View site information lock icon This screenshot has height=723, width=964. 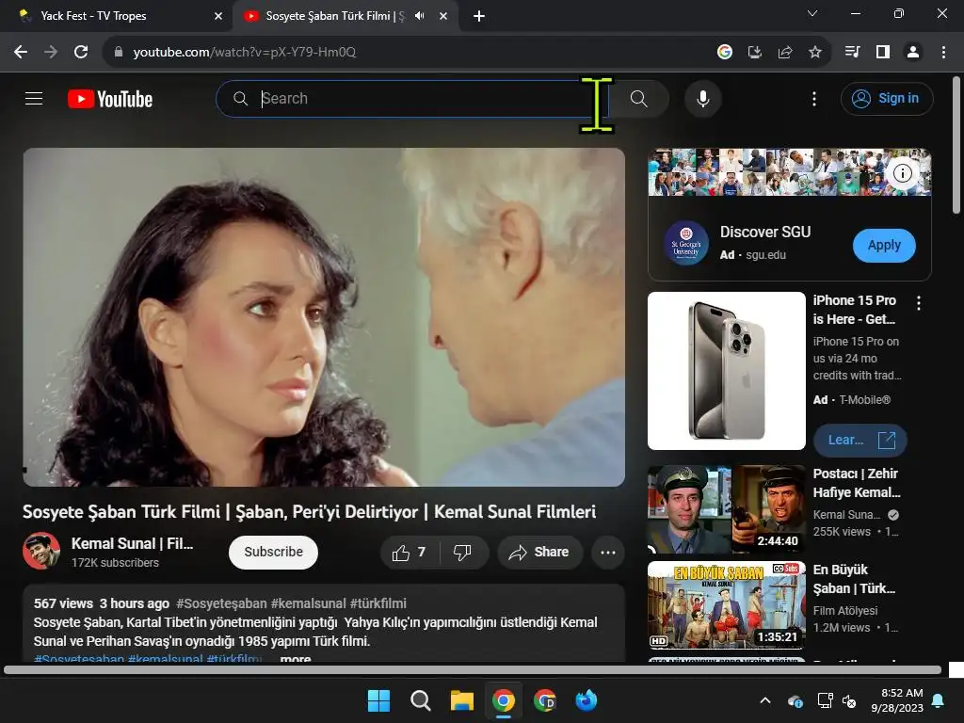(119, 52)
